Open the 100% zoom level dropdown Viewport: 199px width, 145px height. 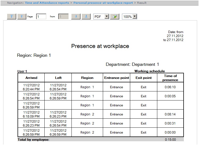coord(129,17)
